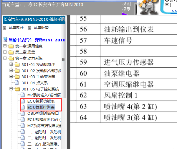Expand the 301-03 手动变速器 node
Viewport: 177px width, 149px height.
(x=11, y=76)
